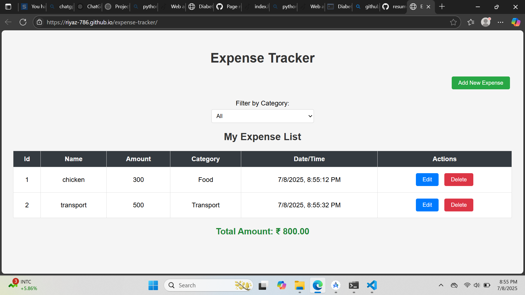
Task: Open Visual Studio Code from taskbar
Action: pyautogui.click(x=372, y=285)
